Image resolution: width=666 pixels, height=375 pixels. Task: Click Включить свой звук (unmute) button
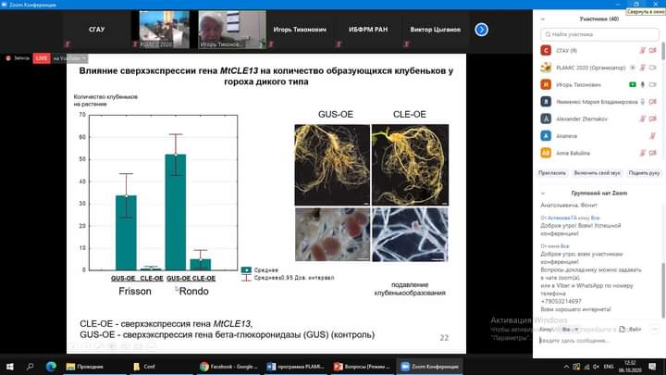[597, 173]
